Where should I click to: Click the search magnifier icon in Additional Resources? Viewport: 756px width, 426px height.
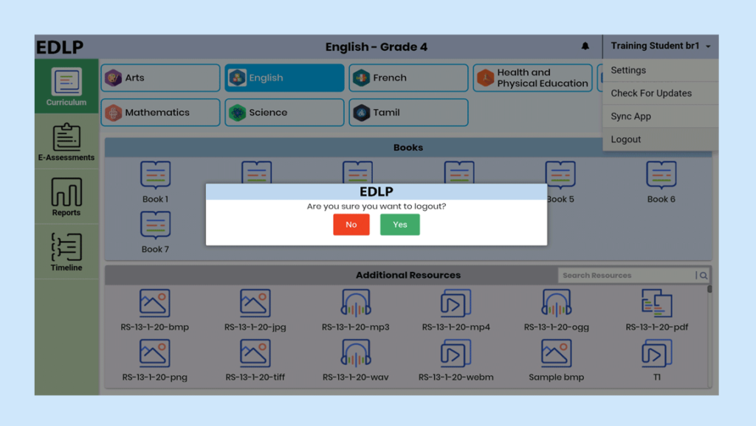(704, 274)
